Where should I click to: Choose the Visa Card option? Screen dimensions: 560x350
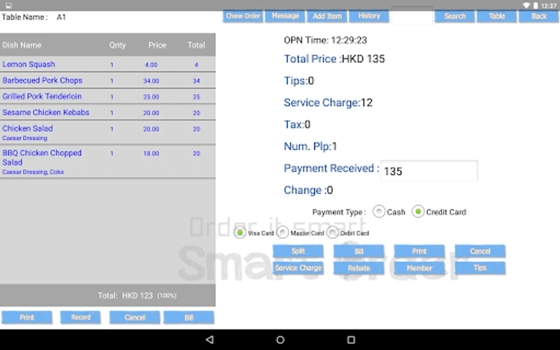point(240,233)
